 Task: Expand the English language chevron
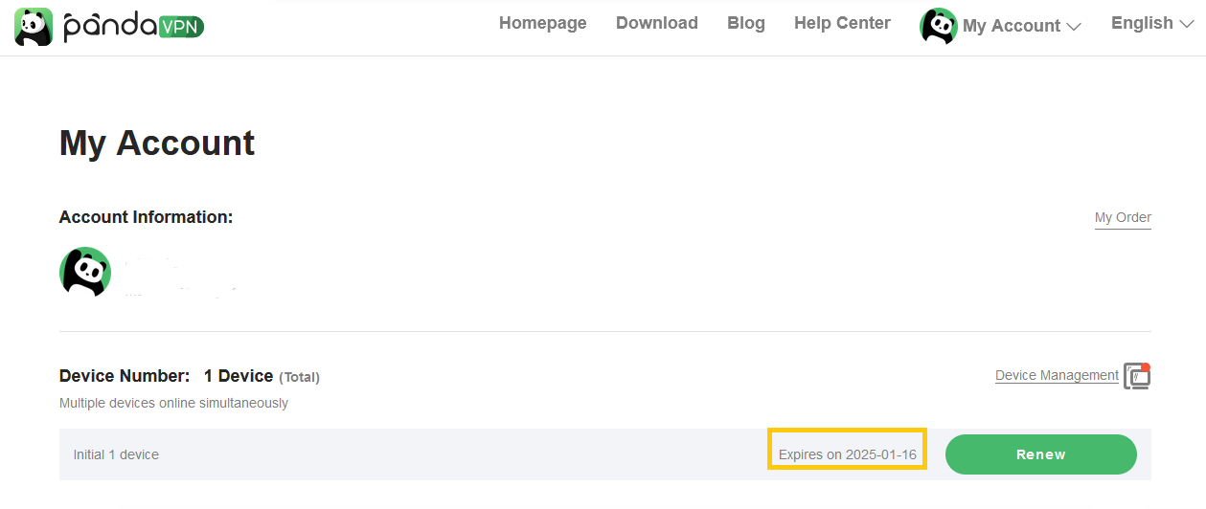[x=1187, y=24]
